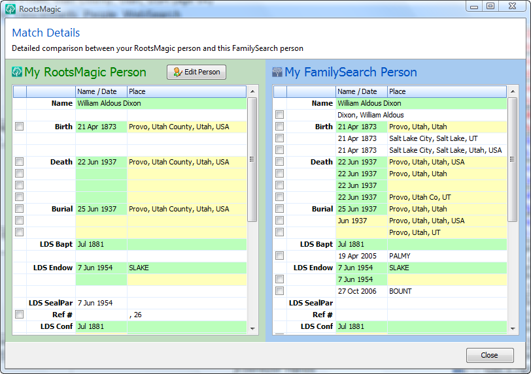Click the FamilySearch tree icon beside My FamilySearch Person
This screenshot has height=374, width=531.
(x=277, y=72)
